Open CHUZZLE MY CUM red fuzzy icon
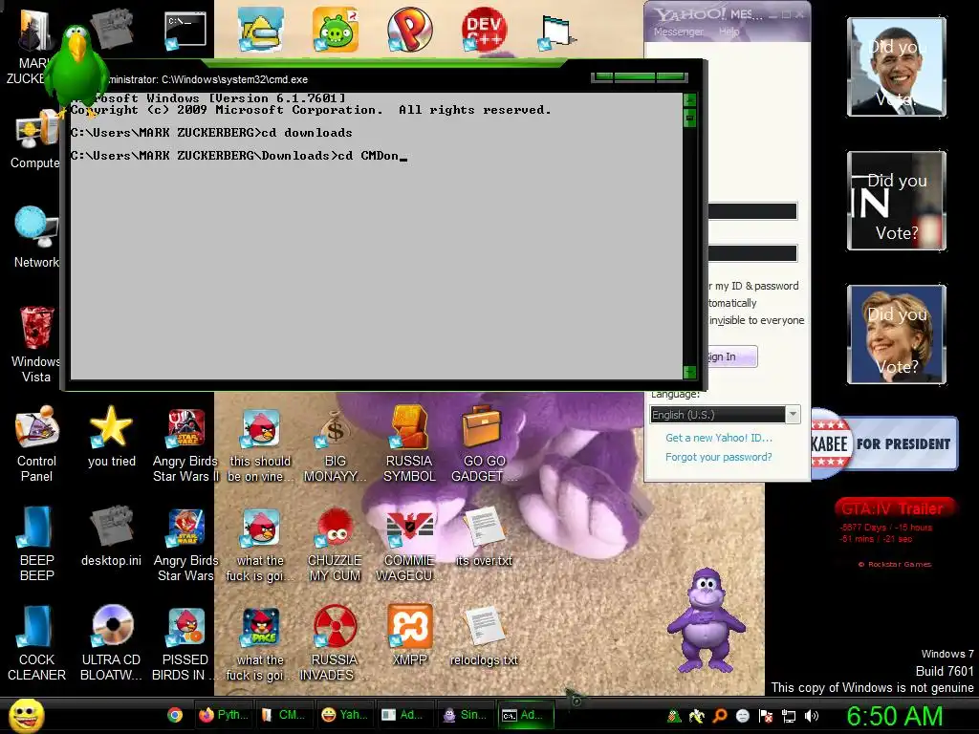 tap(335, 544)
